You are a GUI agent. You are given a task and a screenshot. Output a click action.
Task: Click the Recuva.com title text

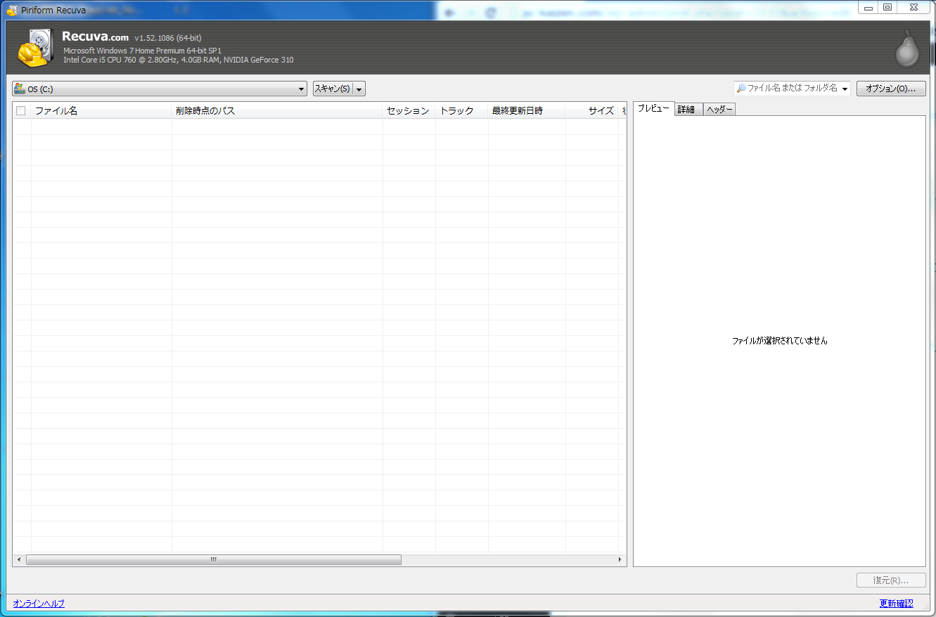[96, 37]
